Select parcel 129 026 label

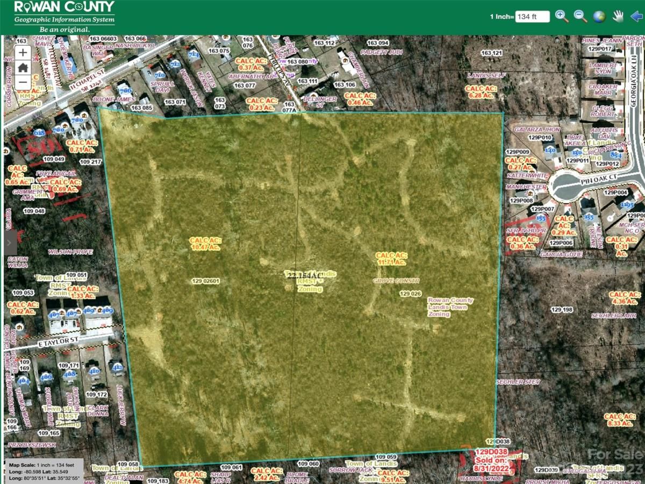coord(411,294)
